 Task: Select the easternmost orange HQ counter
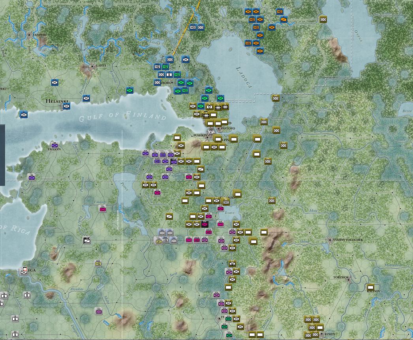[x=280, y=11]
